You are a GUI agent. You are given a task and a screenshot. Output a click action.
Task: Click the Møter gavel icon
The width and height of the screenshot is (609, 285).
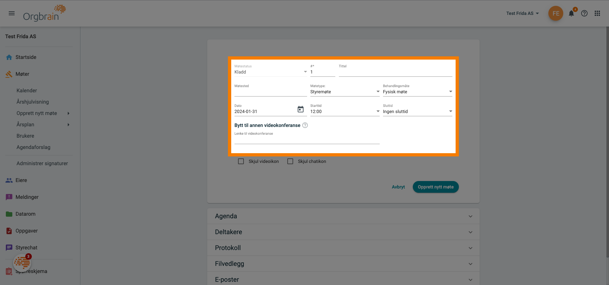coord(9,74)
